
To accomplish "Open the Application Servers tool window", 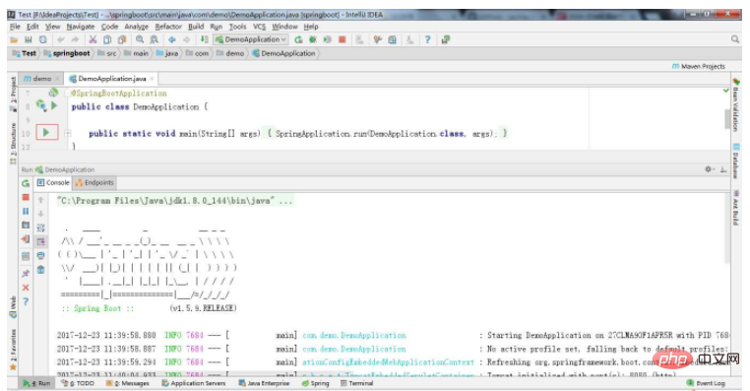I will click(x=194, y=383).
